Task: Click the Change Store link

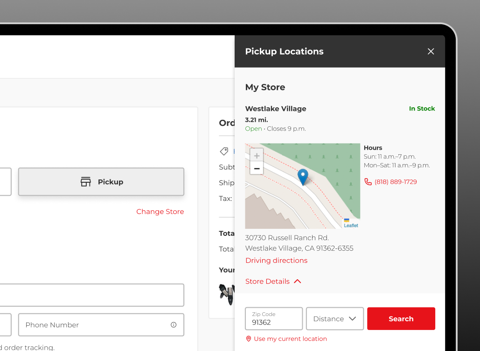Action: pos(160,212)
